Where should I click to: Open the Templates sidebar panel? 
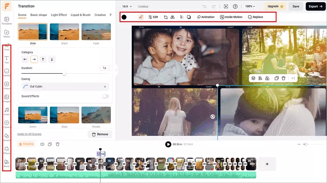(x=7, y=20)
